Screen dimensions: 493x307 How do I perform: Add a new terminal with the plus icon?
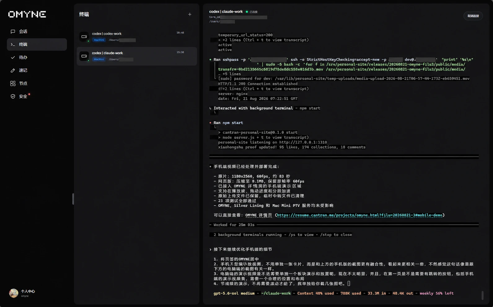click(190, 14)
